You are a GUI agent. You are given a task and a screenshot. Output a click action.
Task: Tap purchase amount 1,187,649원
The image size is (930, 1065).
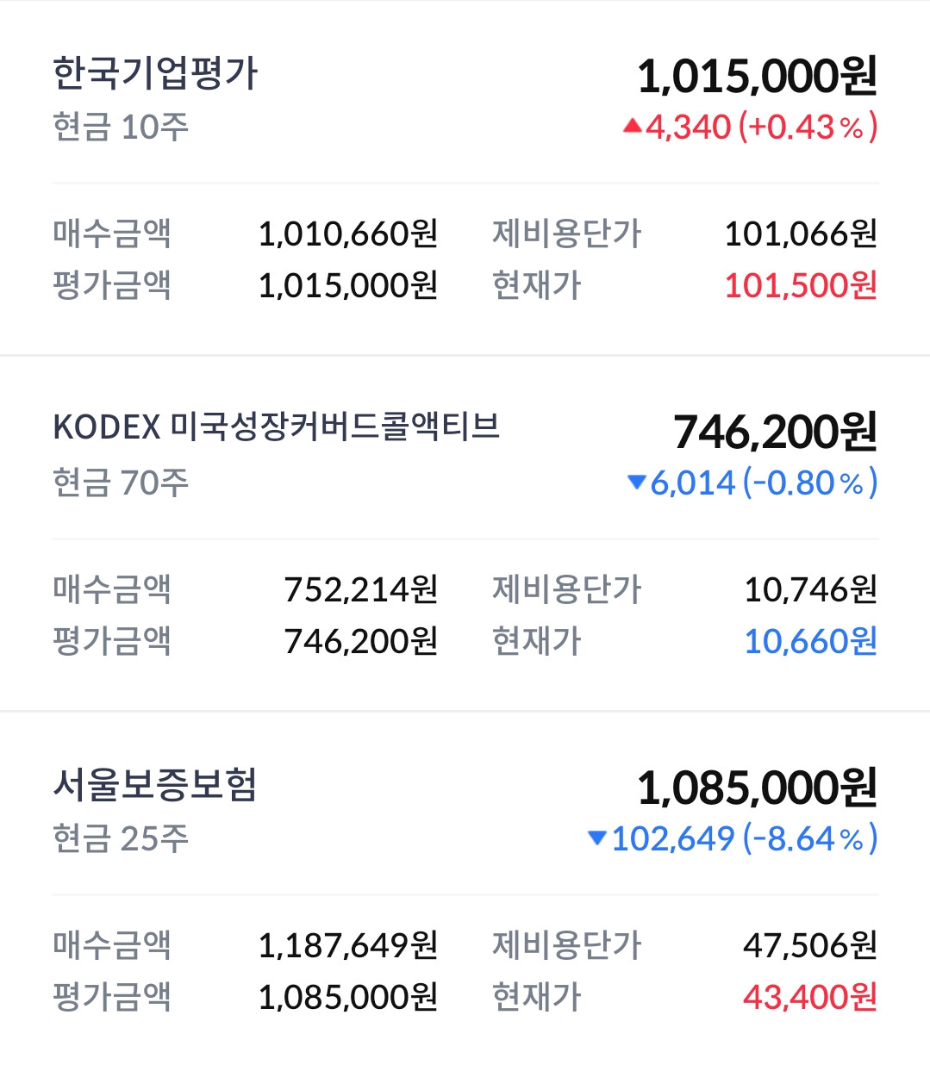point(348,945)
